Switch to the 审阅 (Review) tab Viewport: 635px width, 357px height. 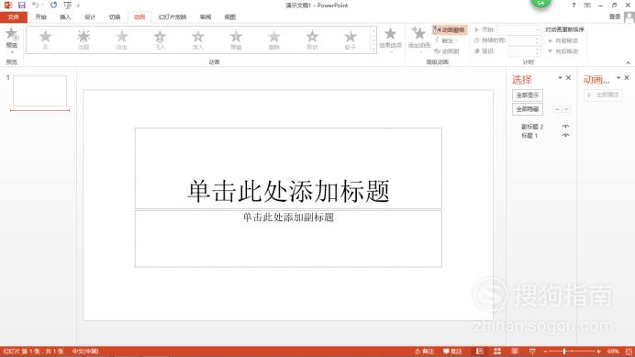click(206, 17)
